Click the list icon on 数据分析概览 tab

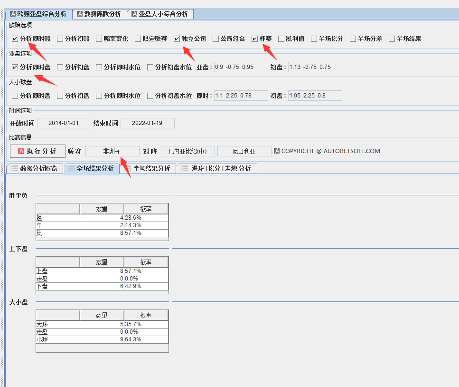point(14,168)
